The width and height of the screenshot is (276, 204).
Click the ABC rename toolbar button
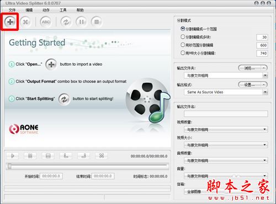[46, 22]
